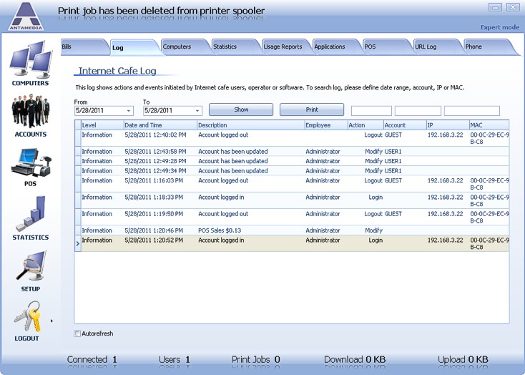
Task: Open the From date dropdown
Action: click(x=129, y=111)
